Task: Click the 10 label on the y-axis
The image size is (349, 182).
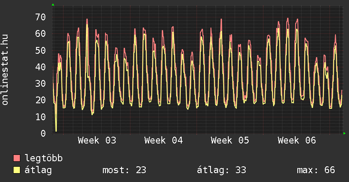Action: click(x=40, y=117)
